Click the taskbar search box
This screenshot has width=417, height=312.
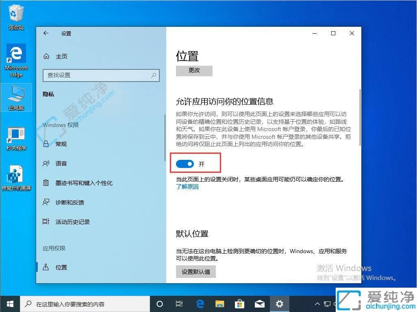point(85,304)
